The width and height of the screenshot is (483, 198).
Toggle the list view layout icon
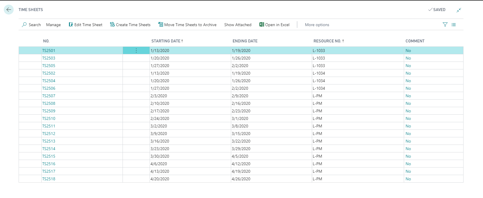point(454,25)
